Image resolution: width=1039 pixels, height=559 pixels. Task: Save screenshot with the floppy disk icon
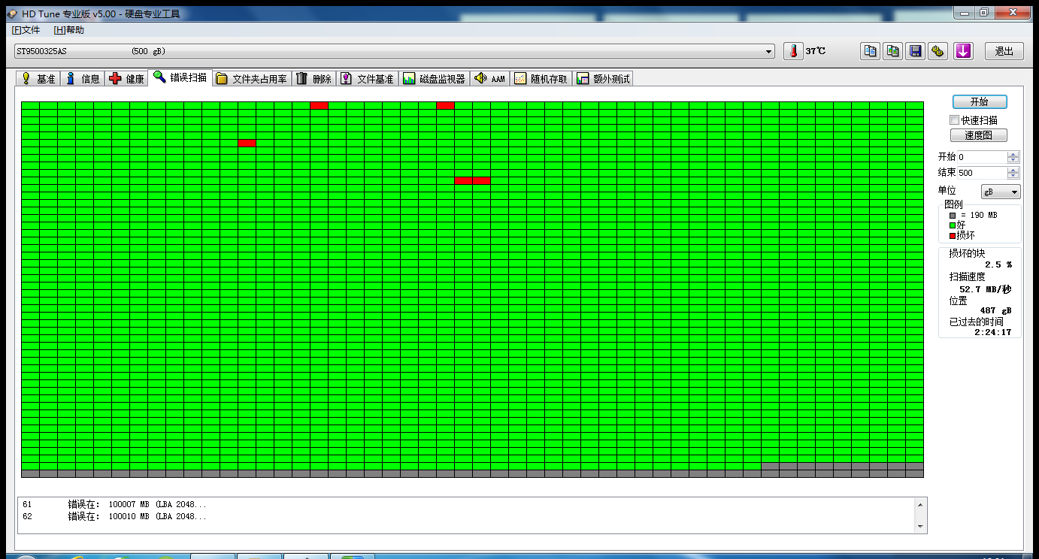click(x=916, y=51)
